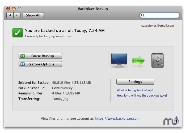Click the vault safe icon
The height and width of the screenshot is (133, 186).
pos(157,60)
